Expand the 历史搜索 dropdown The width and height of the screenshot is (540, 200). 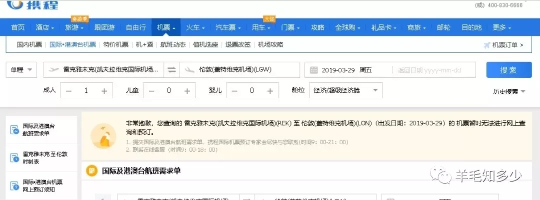[509, 91]
